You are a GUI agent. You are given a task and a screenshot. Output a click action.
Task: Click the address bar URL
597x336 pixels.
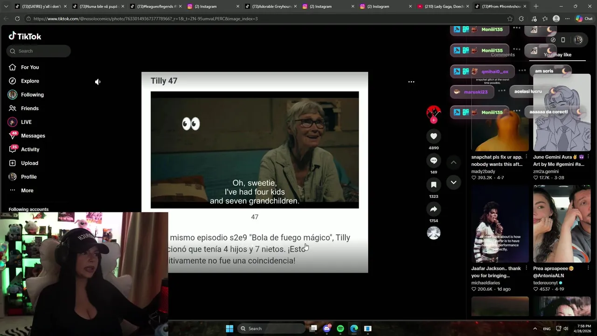(x=146, y=19)
